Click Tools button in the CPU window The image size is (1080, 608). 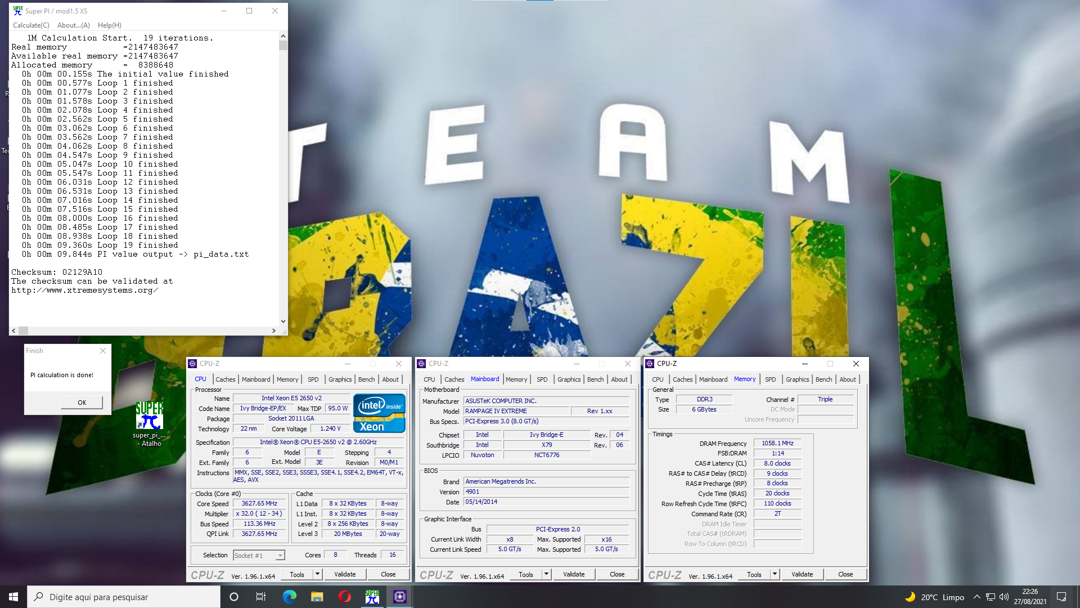click(297, 575)
